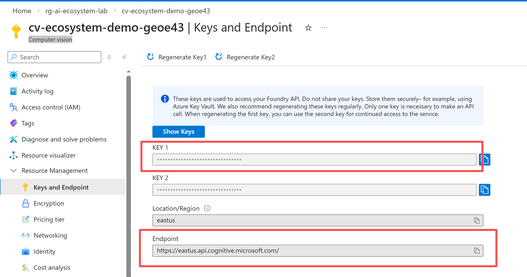Copy KEY 2 to clipboard
Image resolution: width=527 pixels, height=277 pixels.
click(485, 190)
